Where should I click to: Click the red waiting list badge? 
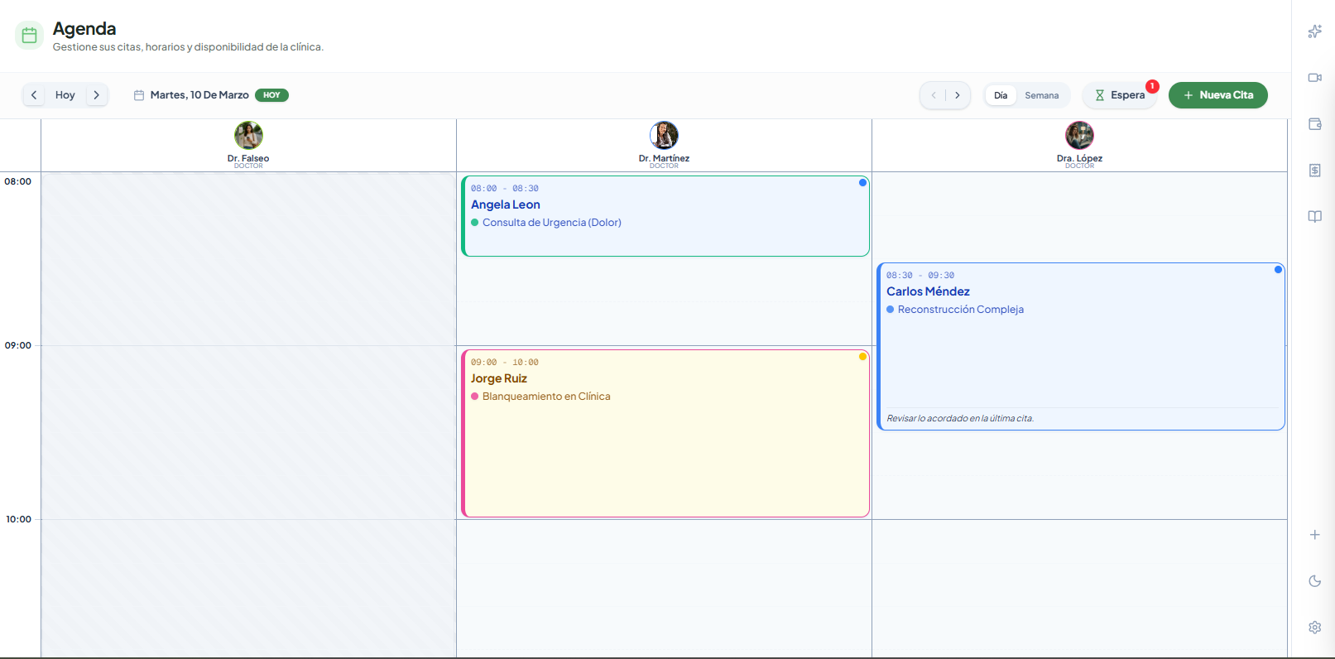coord(1152,86)
